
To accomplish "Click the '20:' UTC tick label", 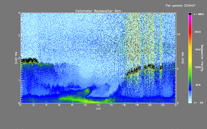I will pyautogui.click(x=150, y=105).
